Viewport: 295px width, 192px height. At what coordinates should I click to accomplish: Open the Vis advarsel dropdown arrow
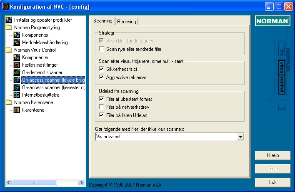[x=240, y=137]
